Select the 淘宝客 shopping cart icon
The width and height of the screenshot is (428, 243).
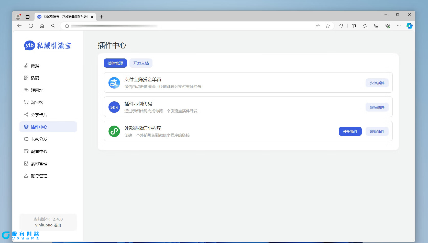click(x=26, y=102)
